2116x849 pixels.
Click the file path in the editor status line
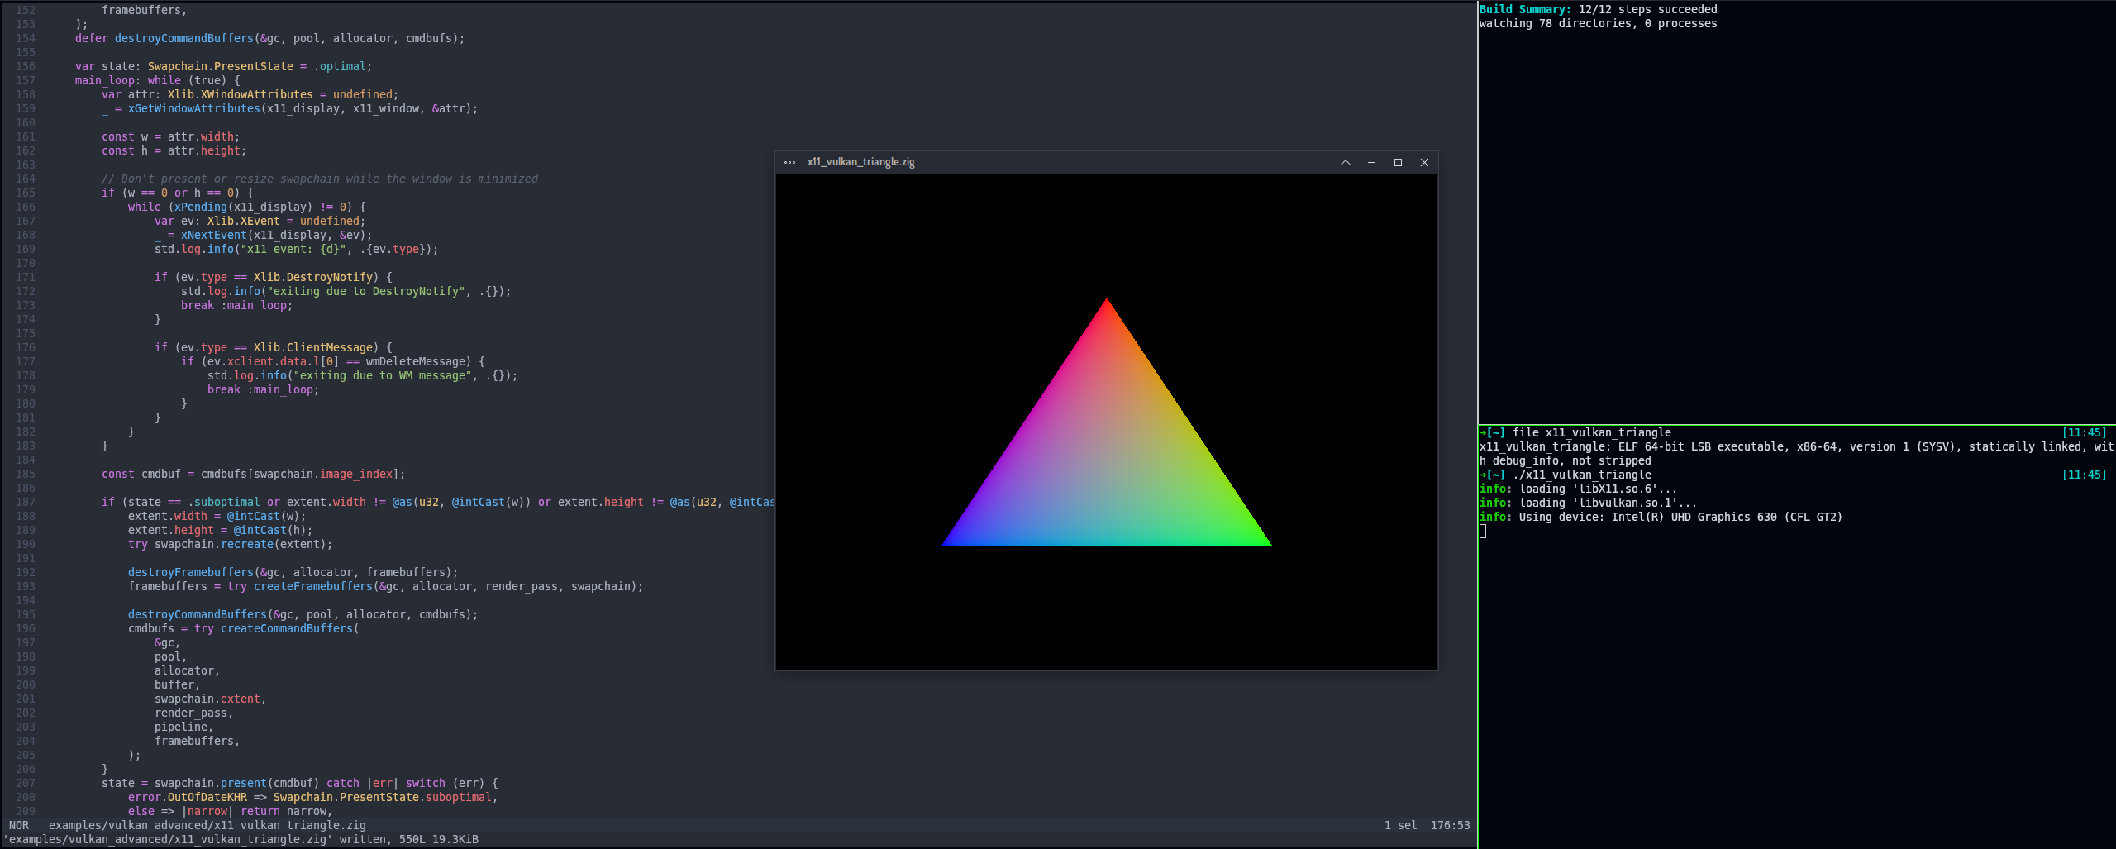[x=207, y=825]
